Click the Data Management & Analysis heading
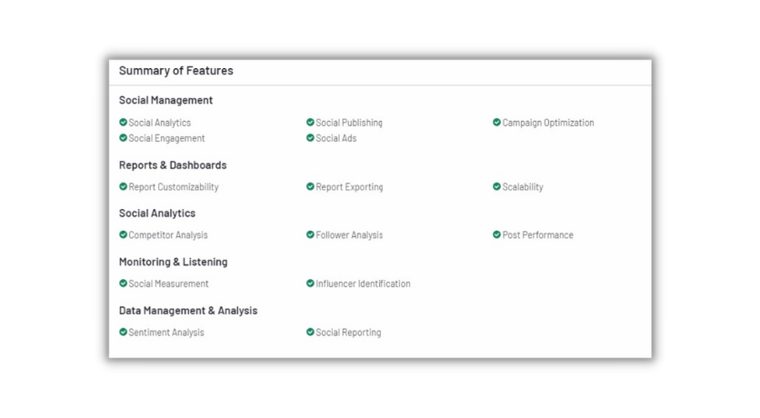This screenshot has width=760, height=418. pos(188,311)
